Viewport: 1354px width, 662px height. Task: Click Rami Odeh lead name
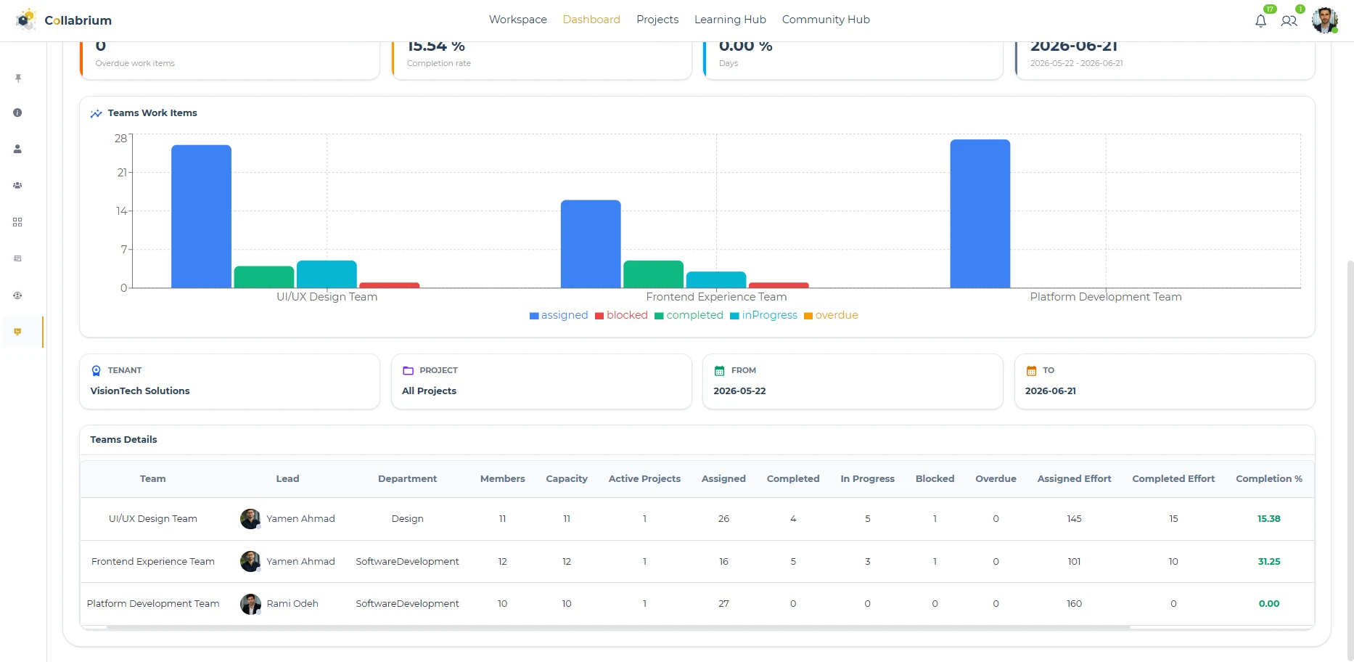point(292,604)
